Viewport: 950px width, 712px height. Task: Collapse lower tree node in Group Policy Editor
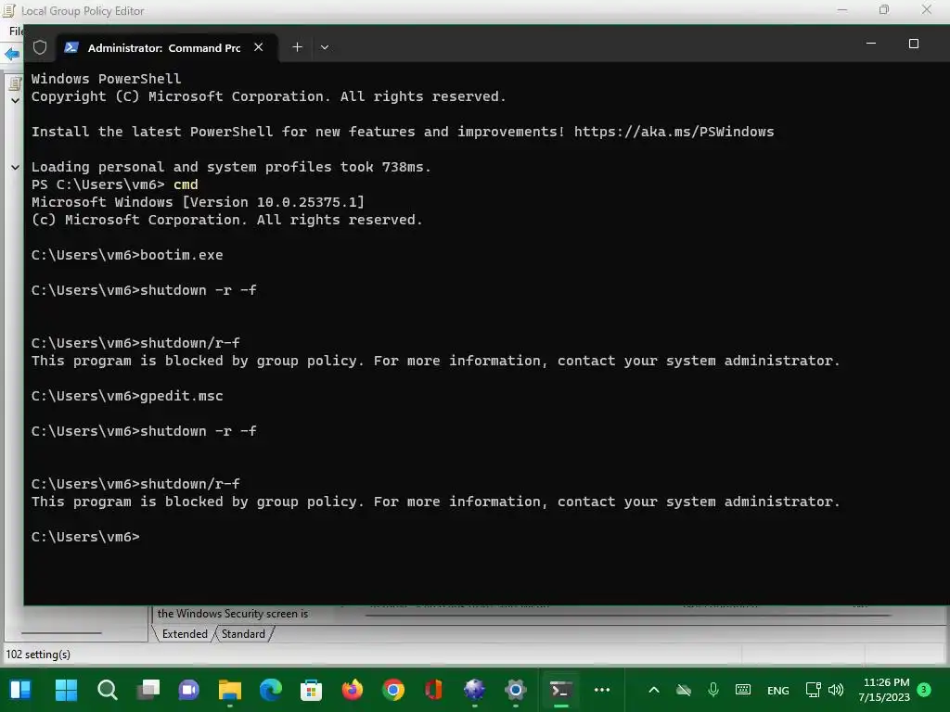point(15,167)
